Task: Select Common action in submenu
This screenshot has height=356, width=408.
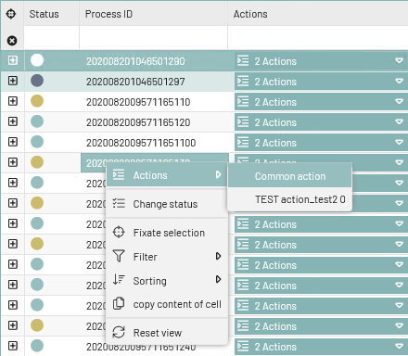Action: (x=290, y=176)
